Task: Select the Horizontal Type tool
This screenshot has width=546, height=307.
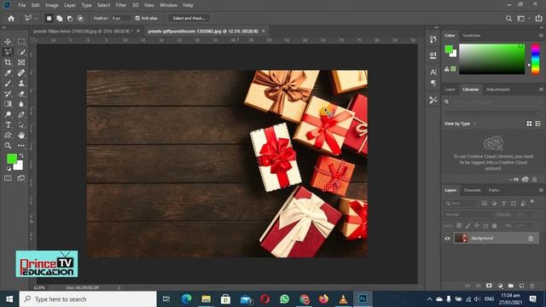Action: 8,125
